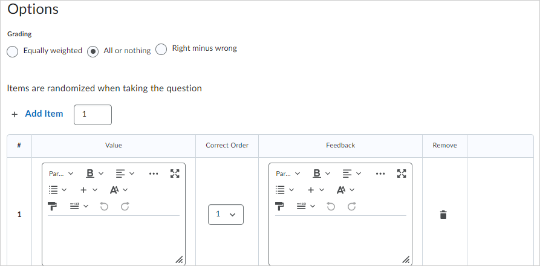Expand the Feedback editor to fullscreen
The image size is (540, 266).
402,174
